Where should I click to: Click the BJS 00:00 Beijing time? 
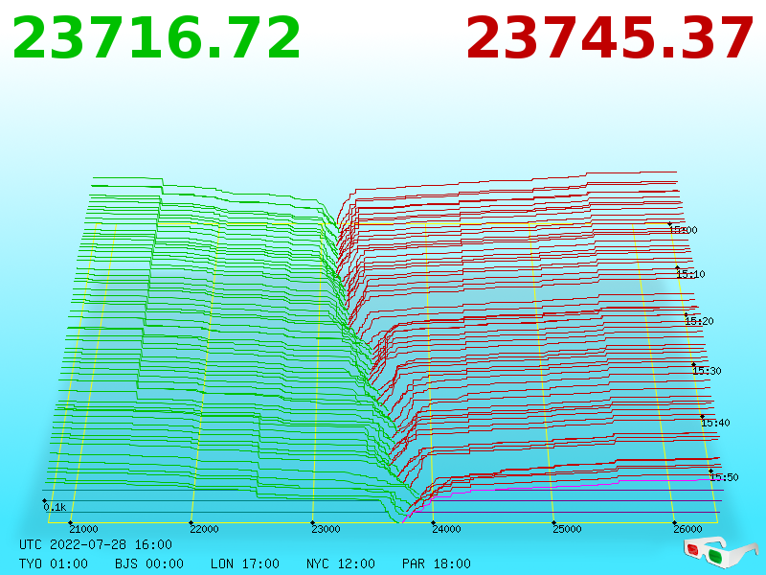point(149,563)
